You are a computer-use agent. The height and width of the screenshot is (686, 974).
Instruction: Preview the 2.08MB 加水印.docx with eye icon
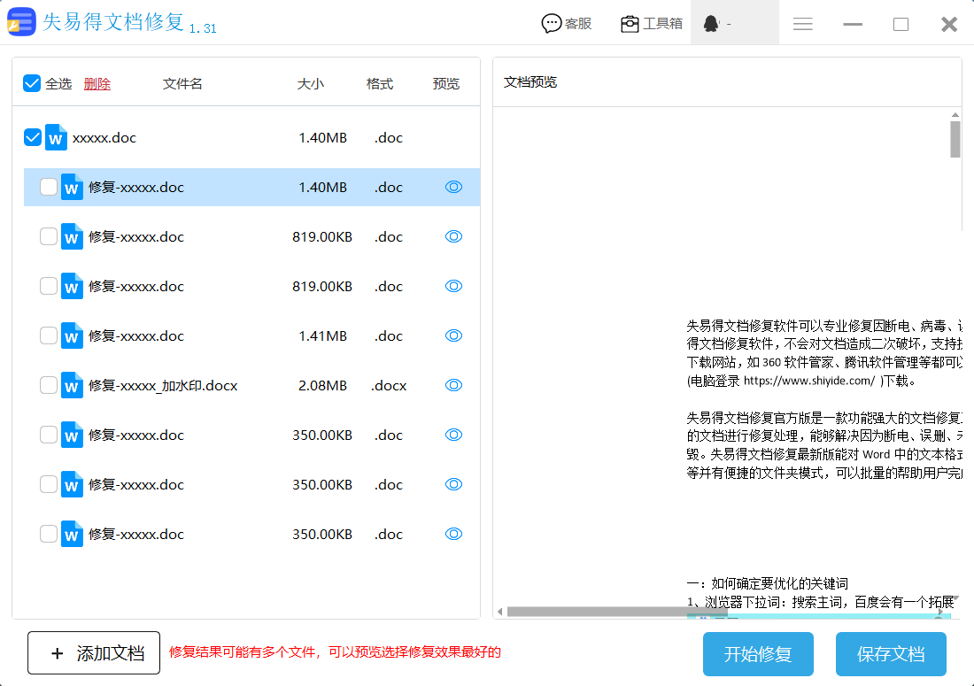[x=453, y=385]
